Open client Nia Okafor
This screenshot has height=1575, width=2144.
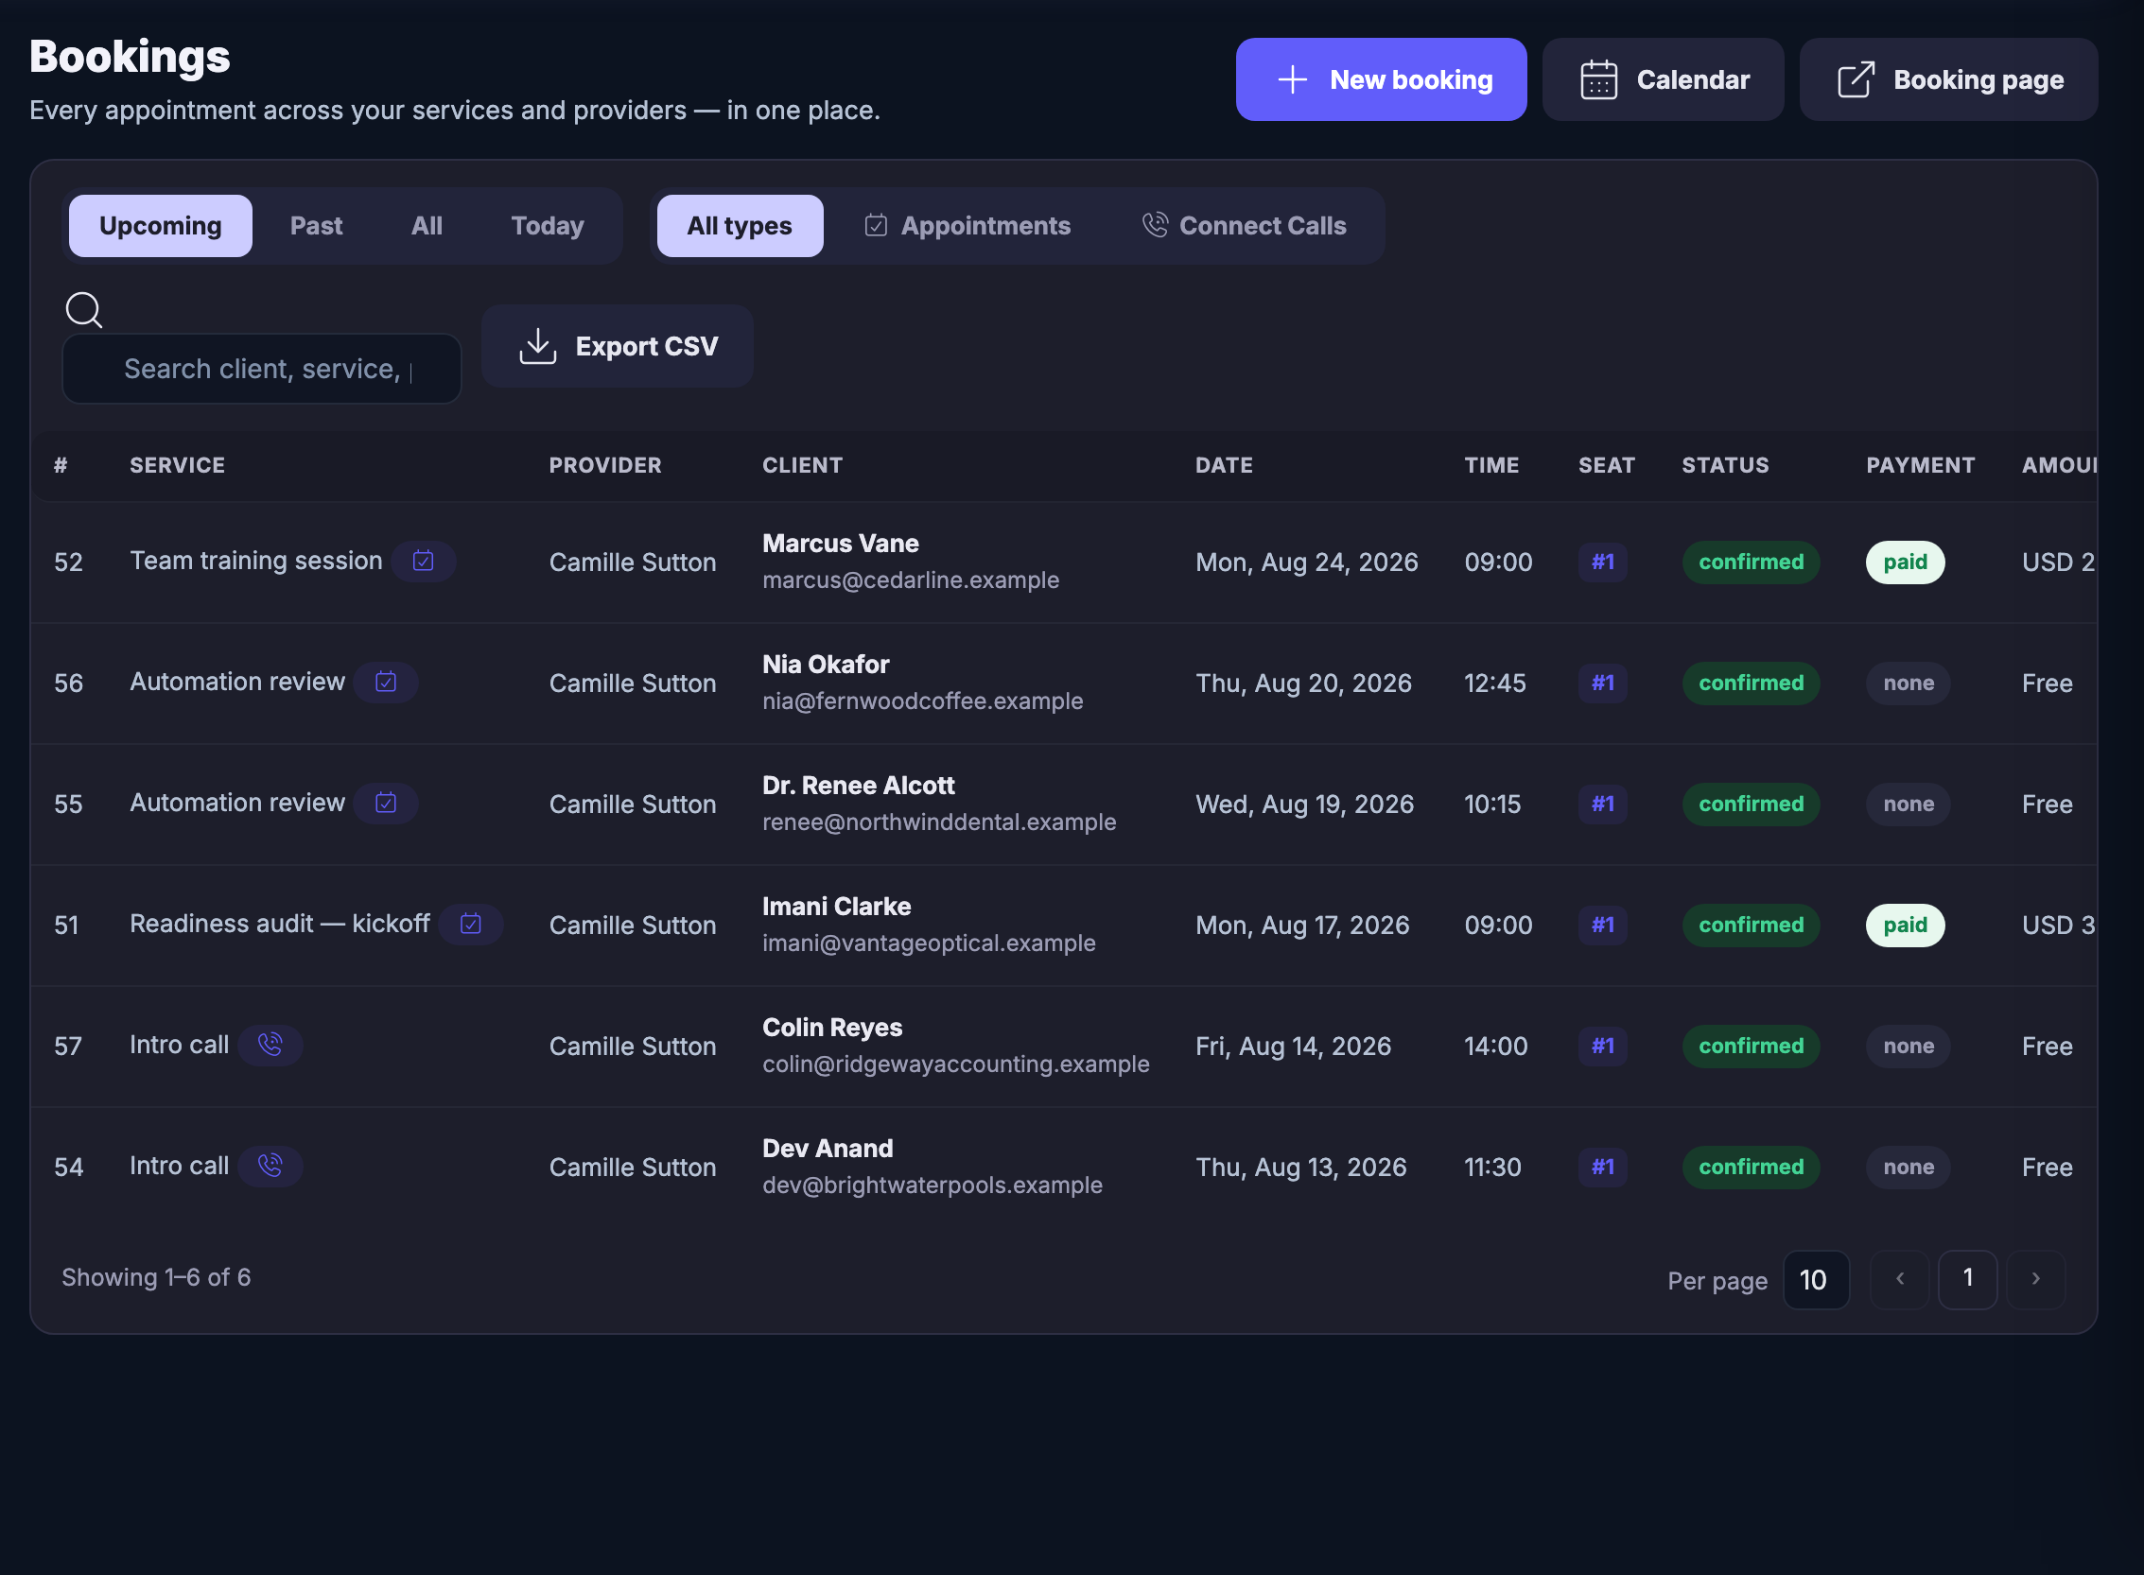825,665
